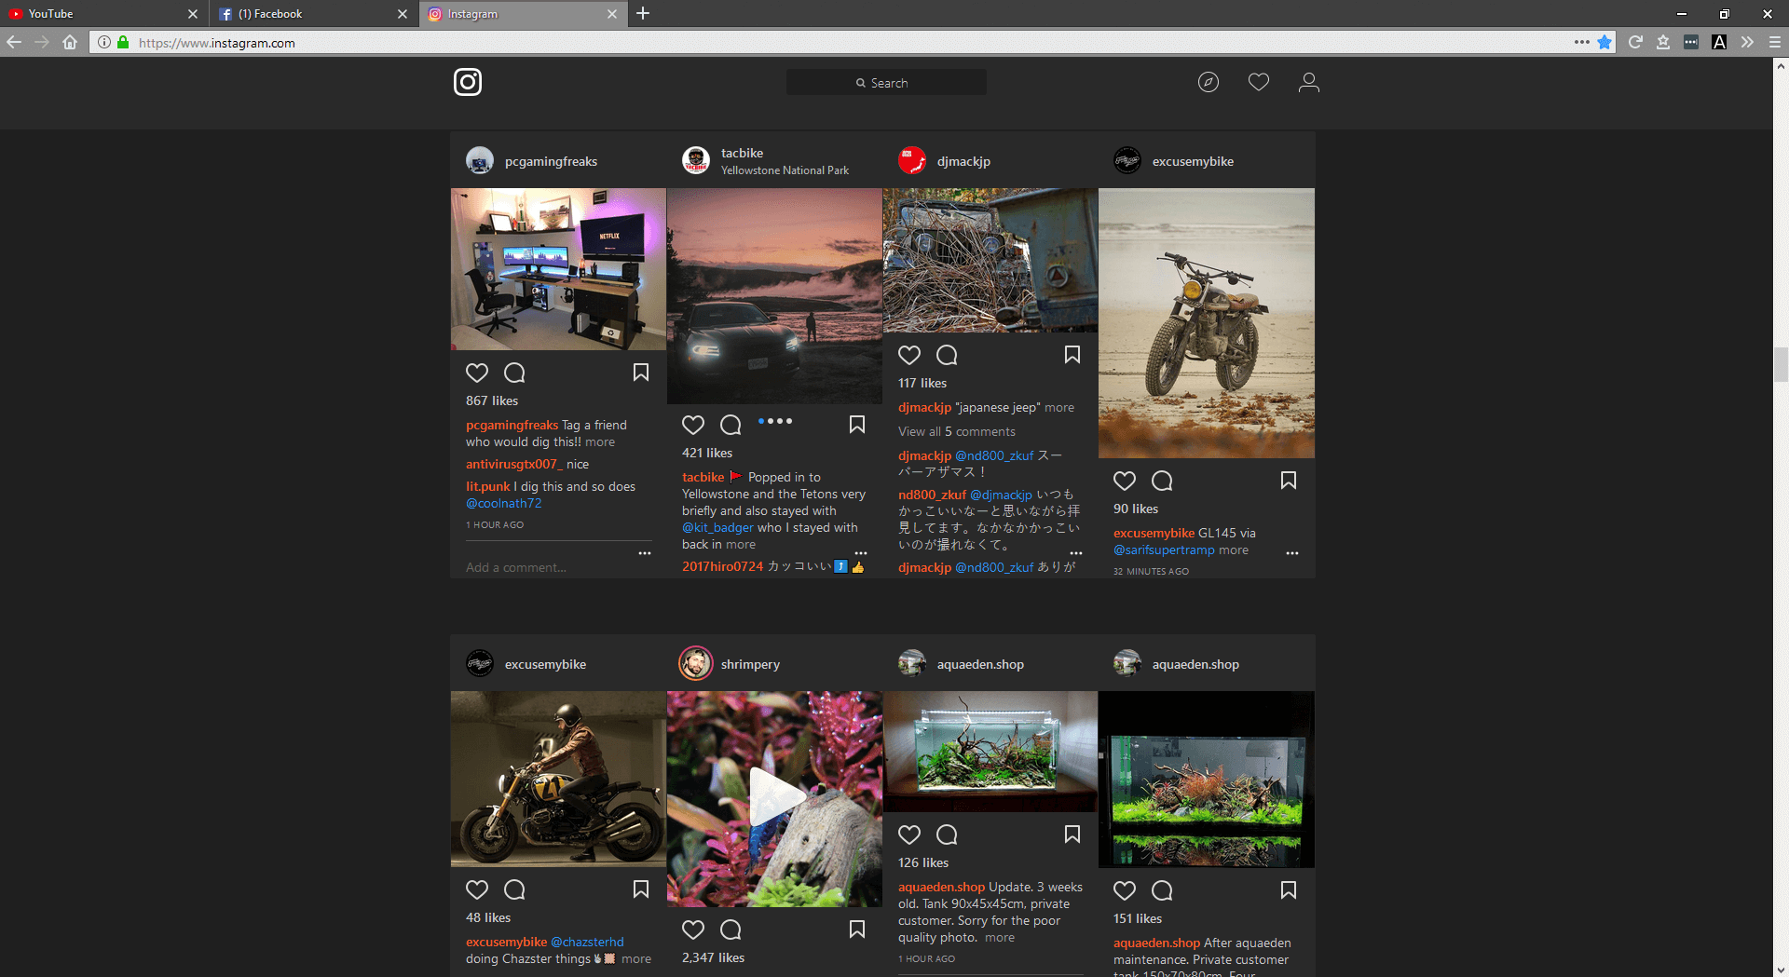
Task: Bookmark the djmackjp jeep post
Action: [1072, 355]
